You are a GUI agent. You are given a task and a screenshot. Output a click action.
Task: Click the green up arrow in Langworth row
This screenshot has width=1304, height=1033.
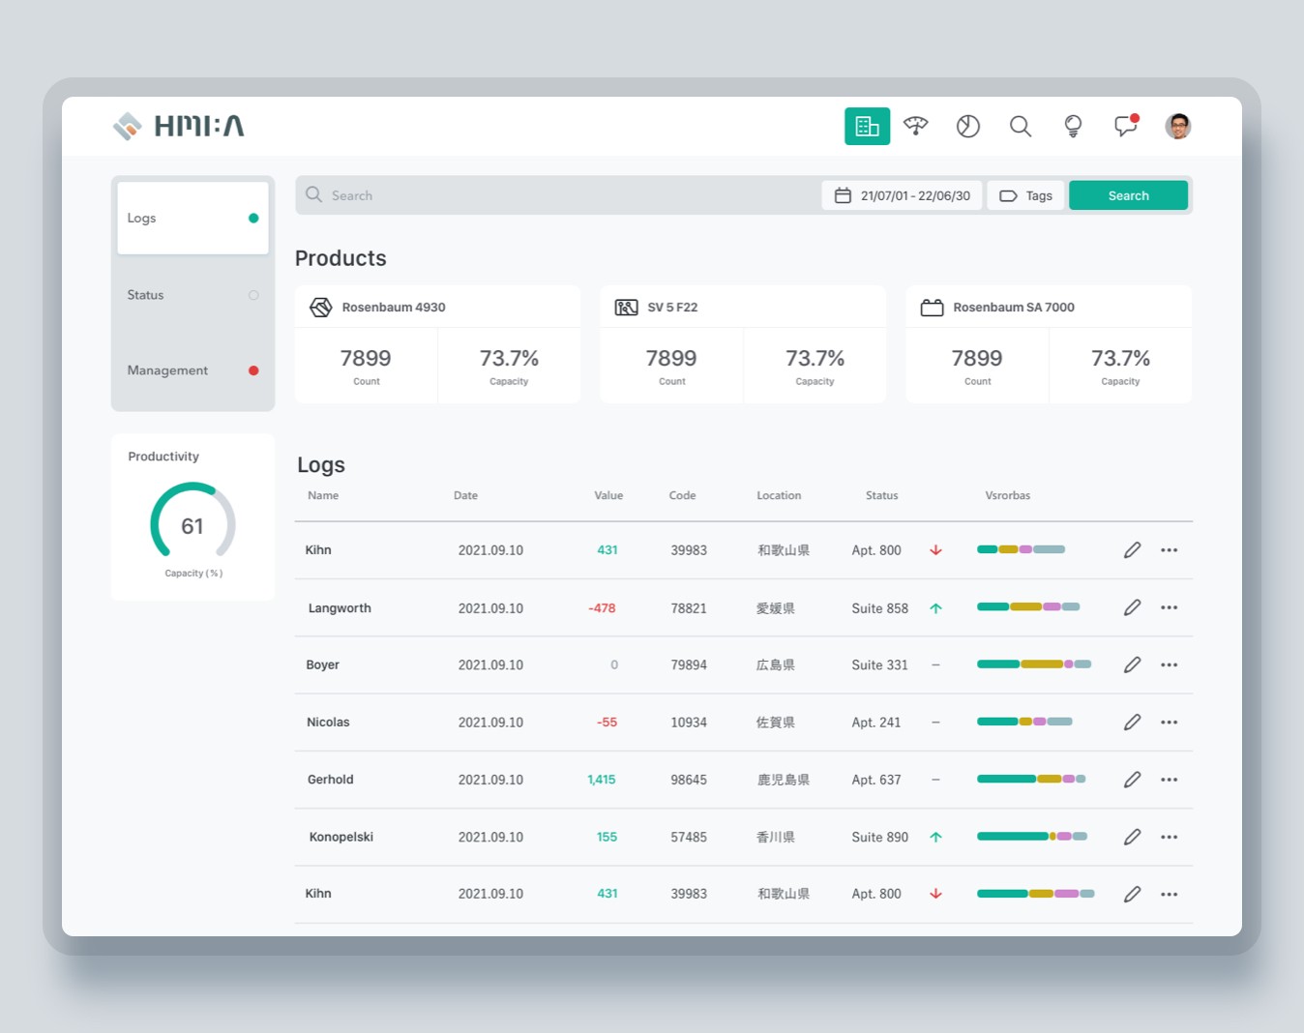click(935, 608)
